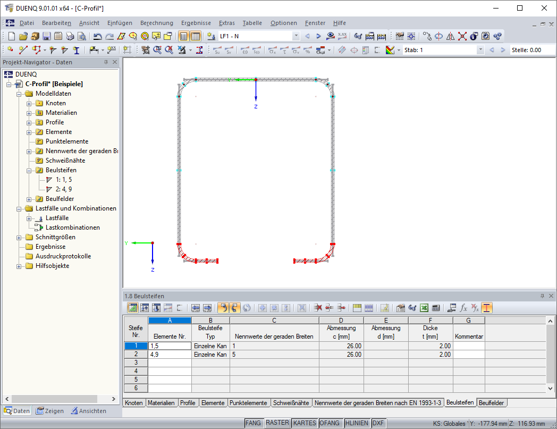The image size is (557, 429).
Task: Select the new line element tool
Action: 23,50
